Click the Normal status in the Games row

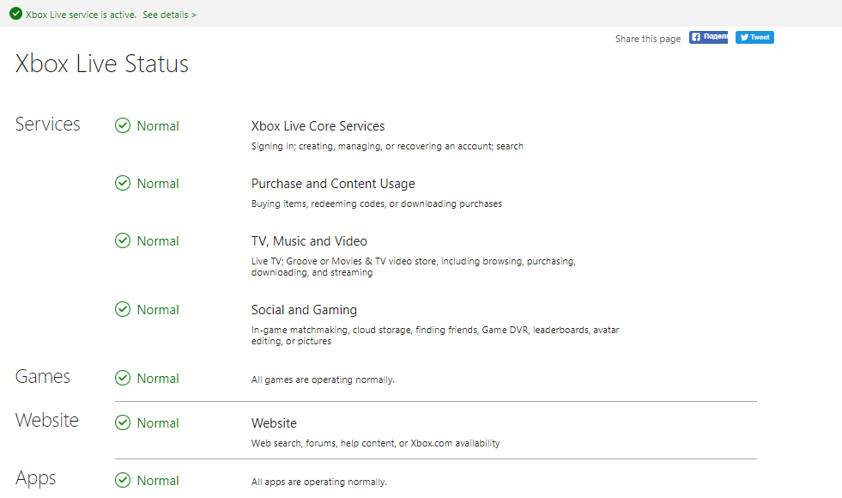tap(158, 379)
